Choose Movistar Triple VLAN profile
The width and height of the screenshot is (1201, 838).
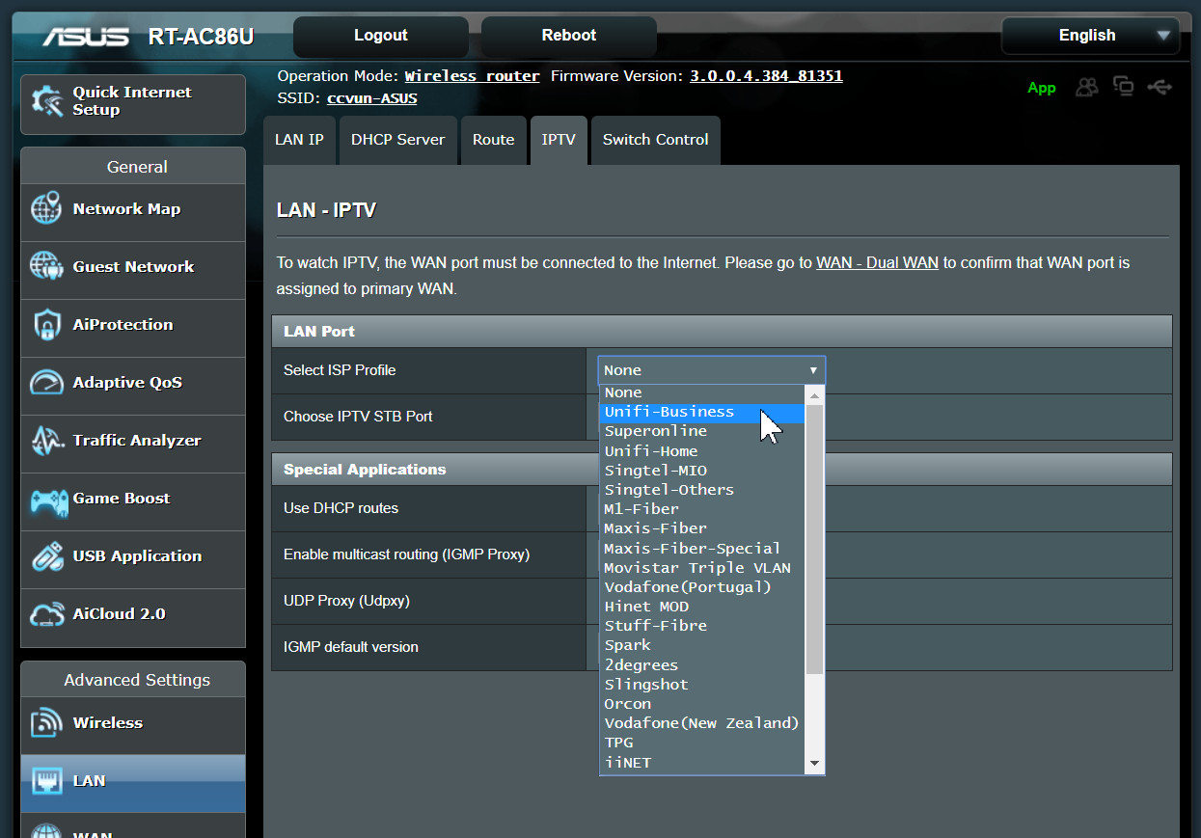pyautogui.click(x=702, y=568)
